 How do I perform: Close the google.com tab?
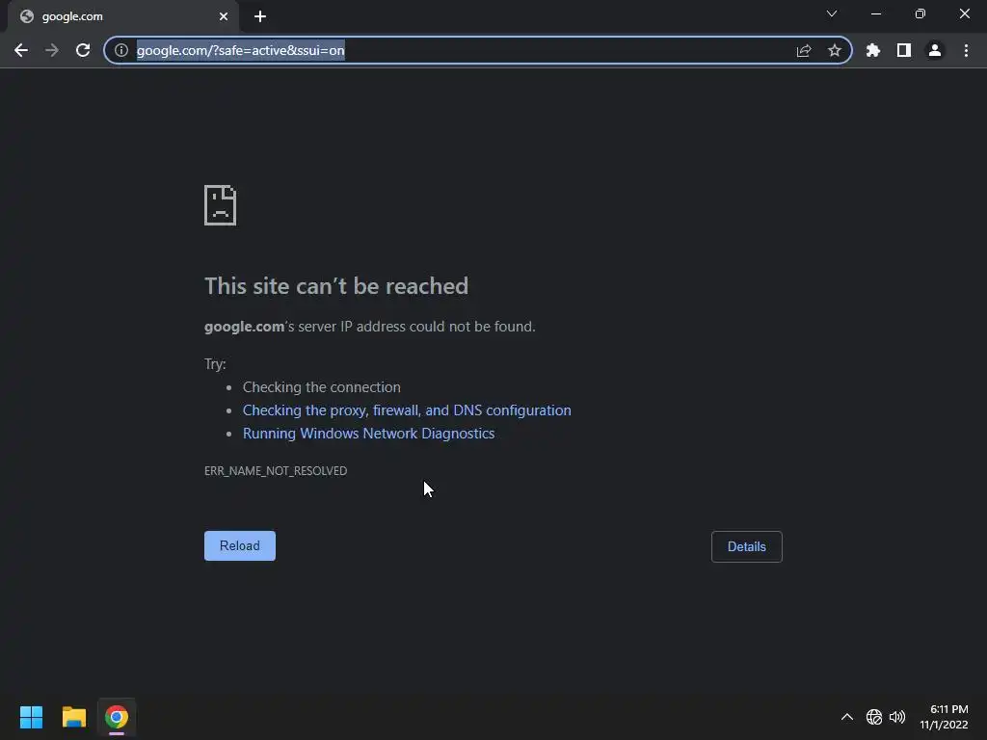224,16
